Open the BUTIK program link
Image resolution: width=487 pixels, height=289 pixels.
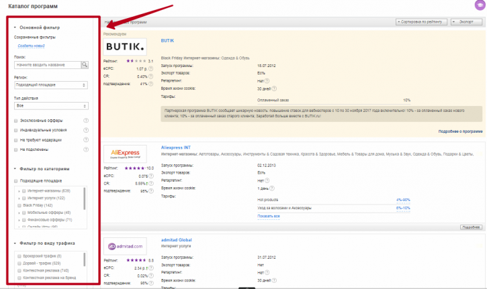(167, 41)
